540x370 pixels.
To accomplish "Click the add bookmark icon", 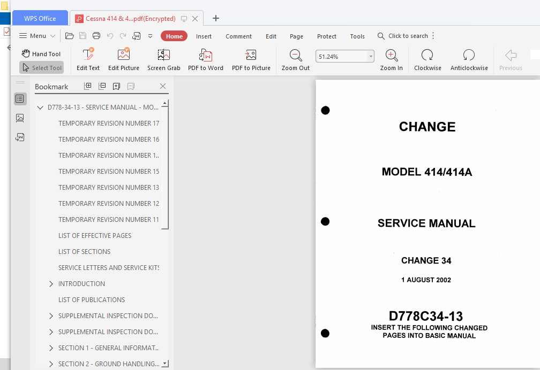I will click(x=116, y=86).
